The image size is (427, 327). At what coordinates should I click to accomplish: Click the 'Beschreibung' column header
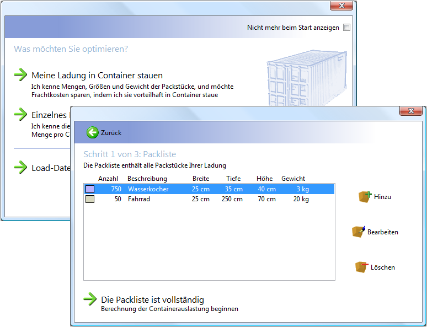click(147, 179)
